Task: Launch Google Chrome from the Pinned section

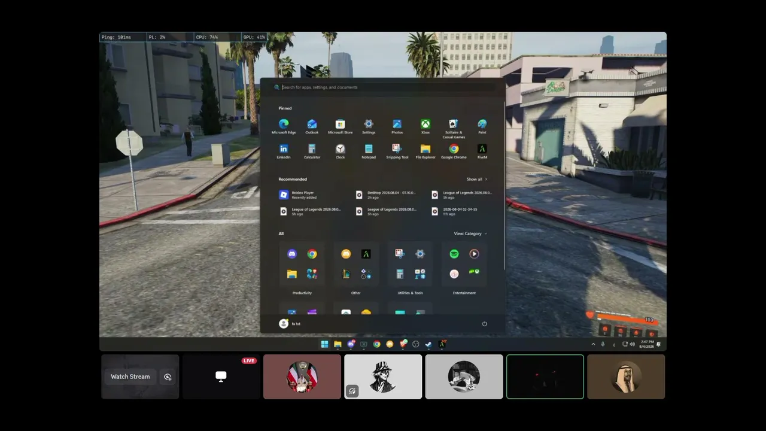Action: pos(454,151)
